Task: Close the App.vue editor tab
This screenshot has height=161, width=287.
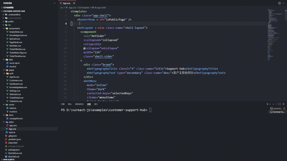Action: [x=74, y=3]
